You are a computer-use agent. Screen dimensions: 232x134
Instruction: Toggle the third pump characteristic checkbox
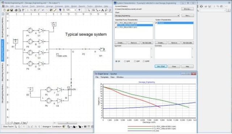(116, 27)
